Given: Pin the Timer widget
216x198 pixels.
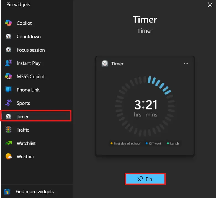Looking at the screenshot, I should (x=145, y=179).
